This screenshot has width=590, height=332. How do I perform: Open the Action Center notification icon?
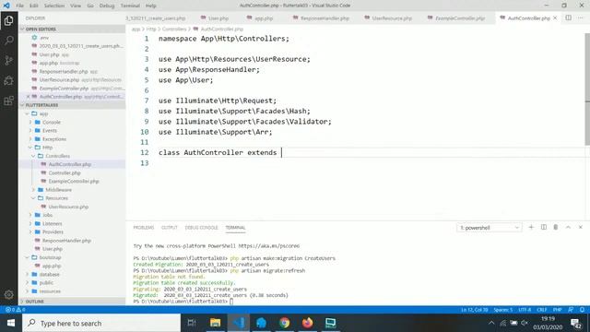click(576, 323)
